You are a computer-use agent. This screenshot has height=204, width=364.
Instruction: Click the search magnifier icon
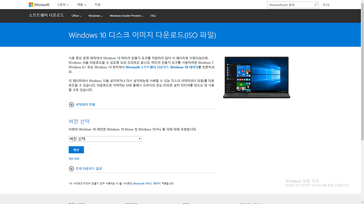click(x=315, y=5)
